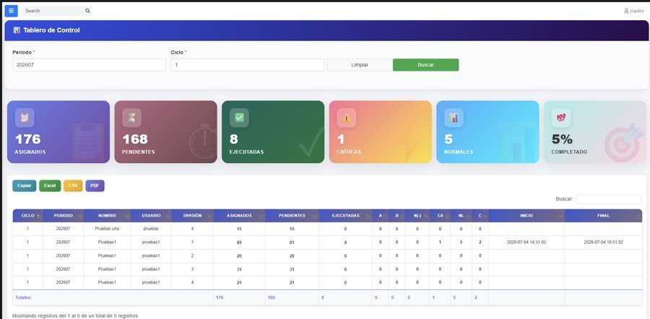Click total asignados 176 in footer

[x=220, y=297]
